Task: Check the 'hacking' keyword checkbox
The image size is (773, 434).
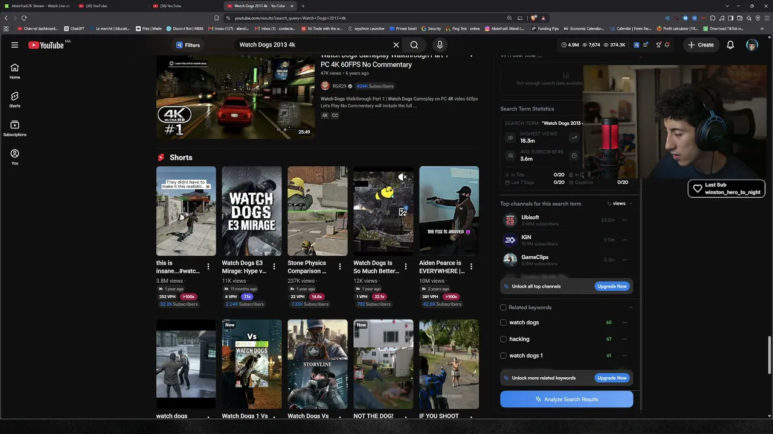Action: point(503,339)
